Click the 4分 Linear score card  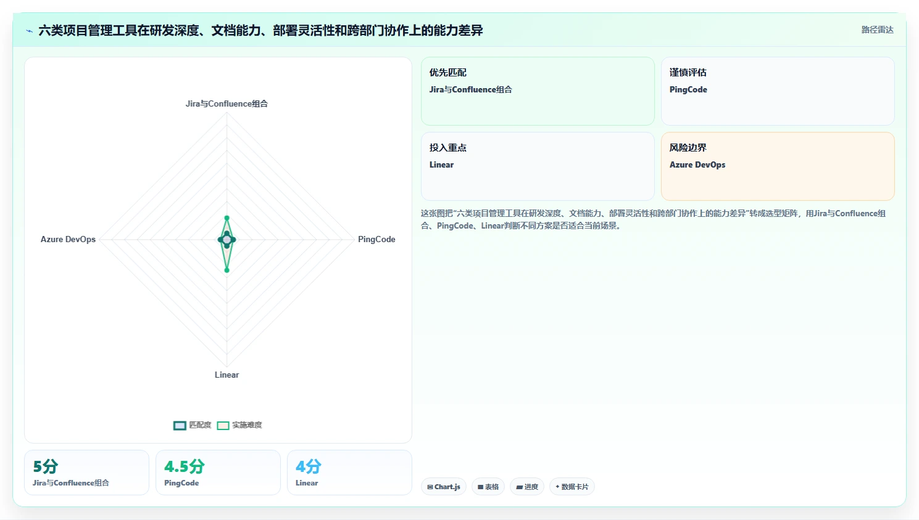pyautogui.click(x=349, y=473)
